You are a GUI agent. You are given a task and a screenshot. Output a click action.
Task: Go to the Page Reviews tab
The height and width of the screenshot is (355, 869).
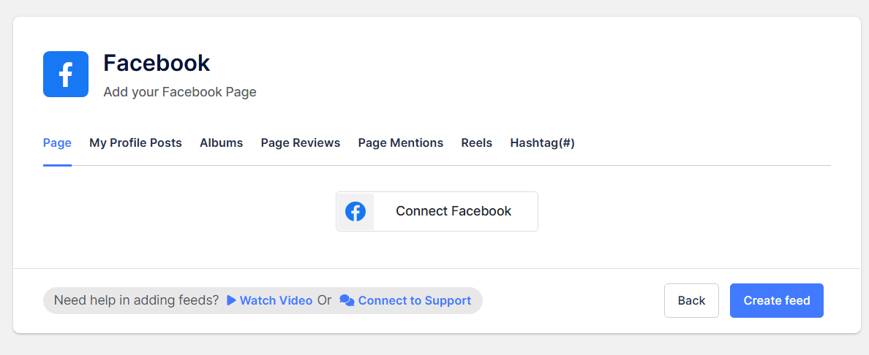point(301,143)
